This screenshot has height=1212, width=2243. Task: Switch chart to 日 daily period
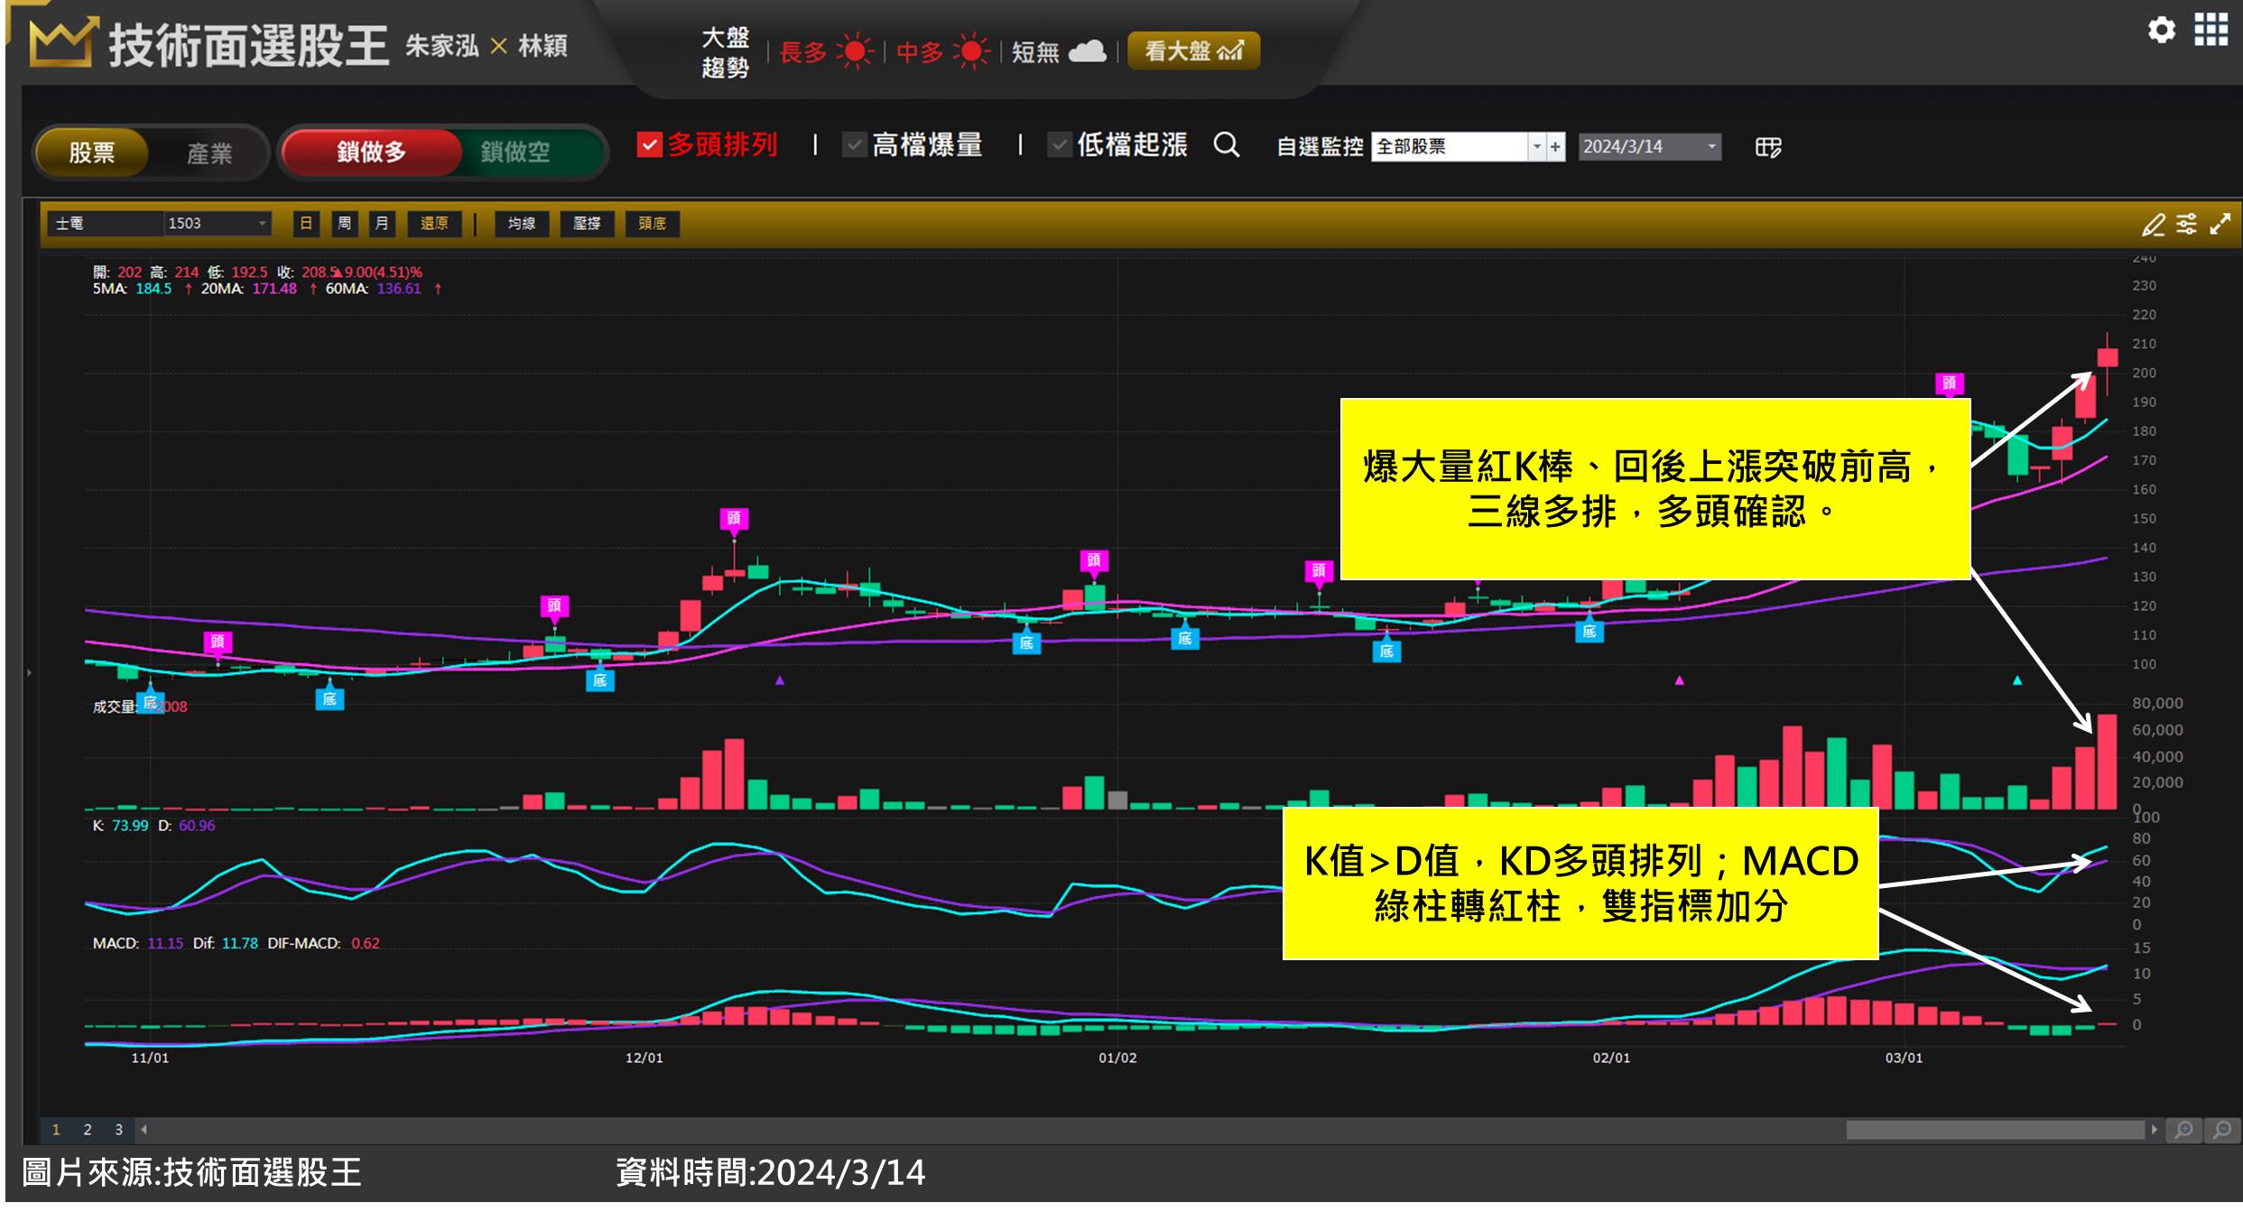tap(306, 224)
